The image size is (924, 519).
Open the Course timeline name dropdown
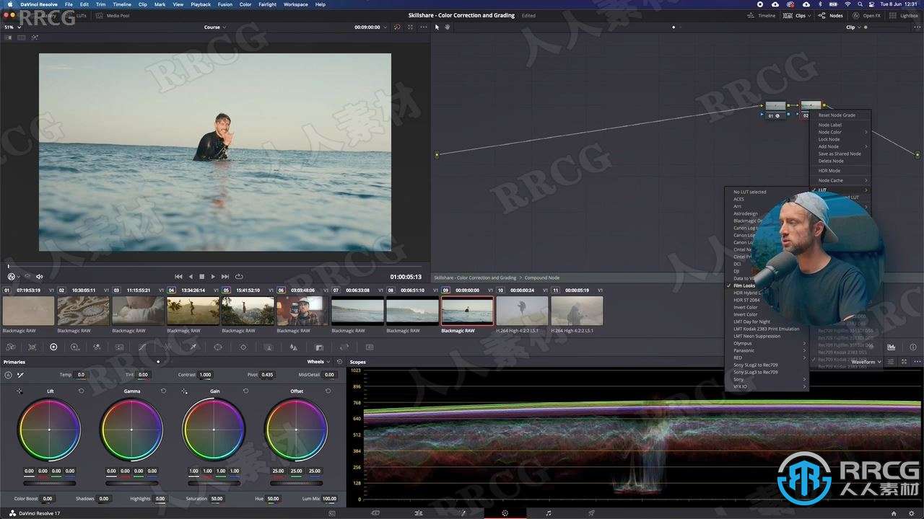coord(215,27)
